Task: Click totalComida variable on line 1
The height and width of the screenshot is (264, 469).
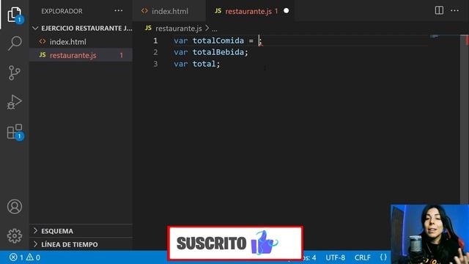Action: click(218, 40)
